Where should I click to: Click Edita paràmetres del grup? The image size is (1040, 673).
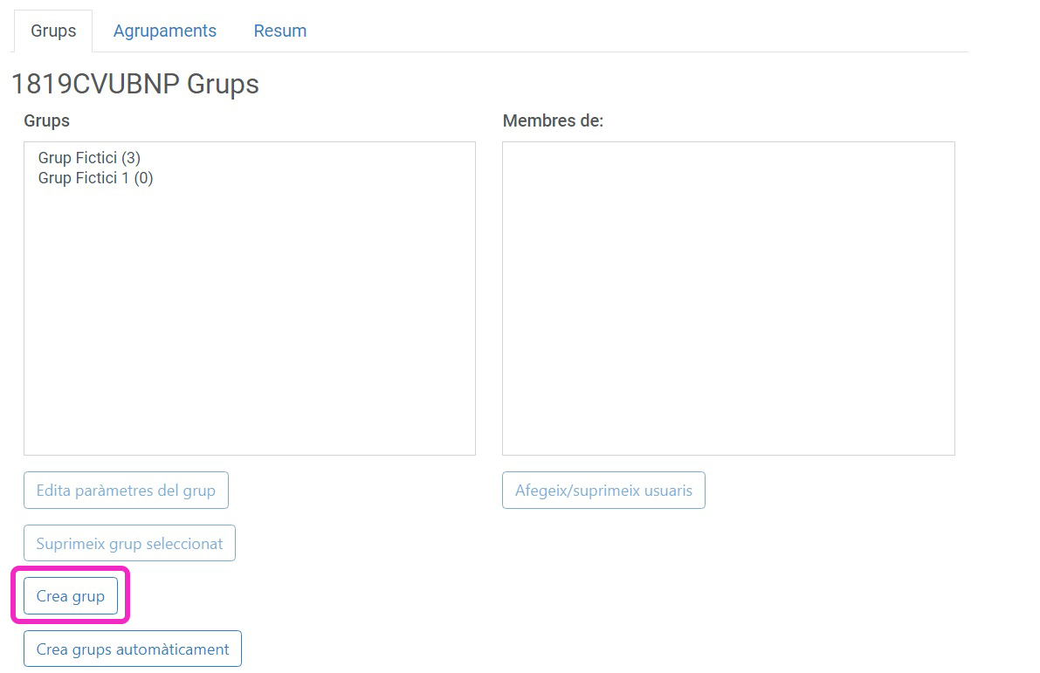coord(126,491)
